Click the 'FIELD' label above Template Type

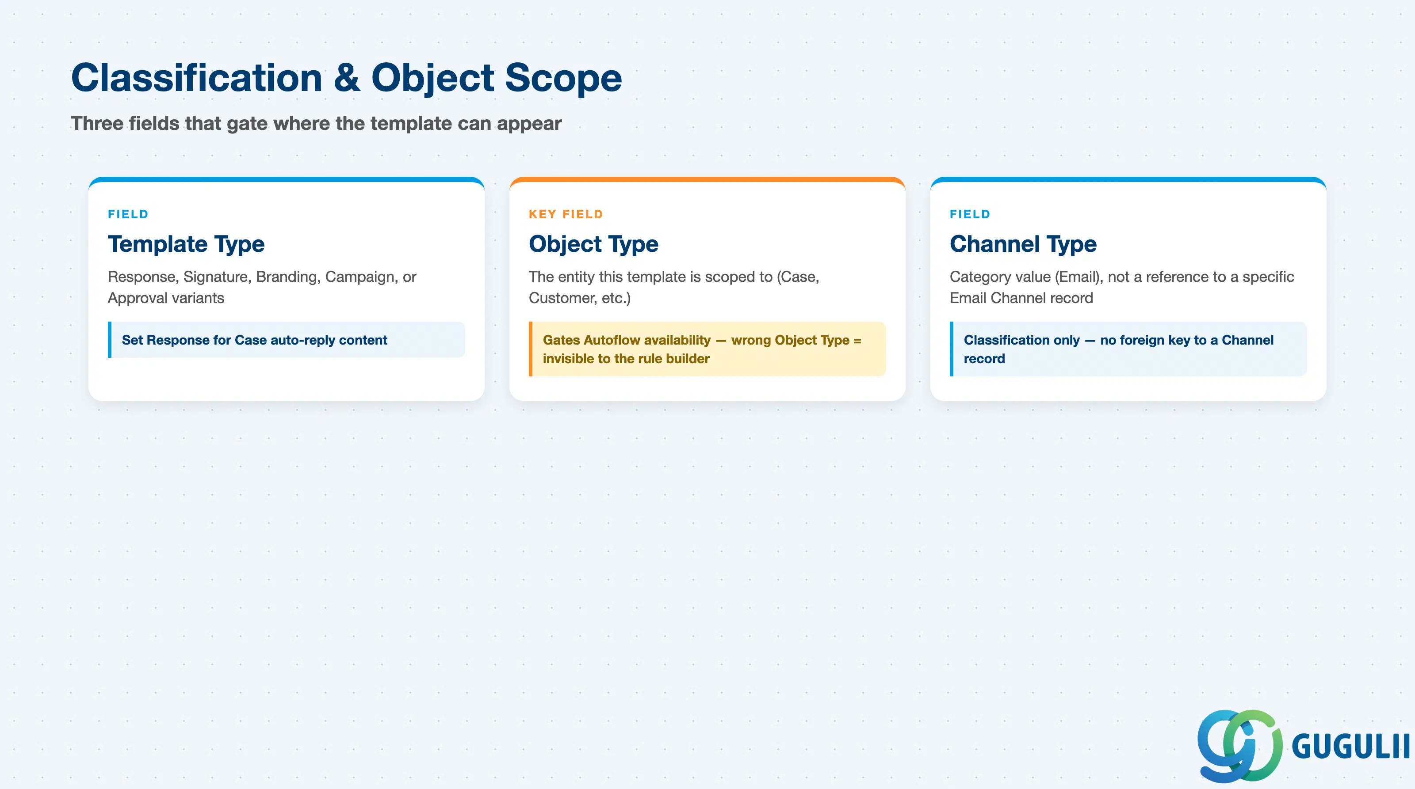pyautogui.click(x=128, y=214)
